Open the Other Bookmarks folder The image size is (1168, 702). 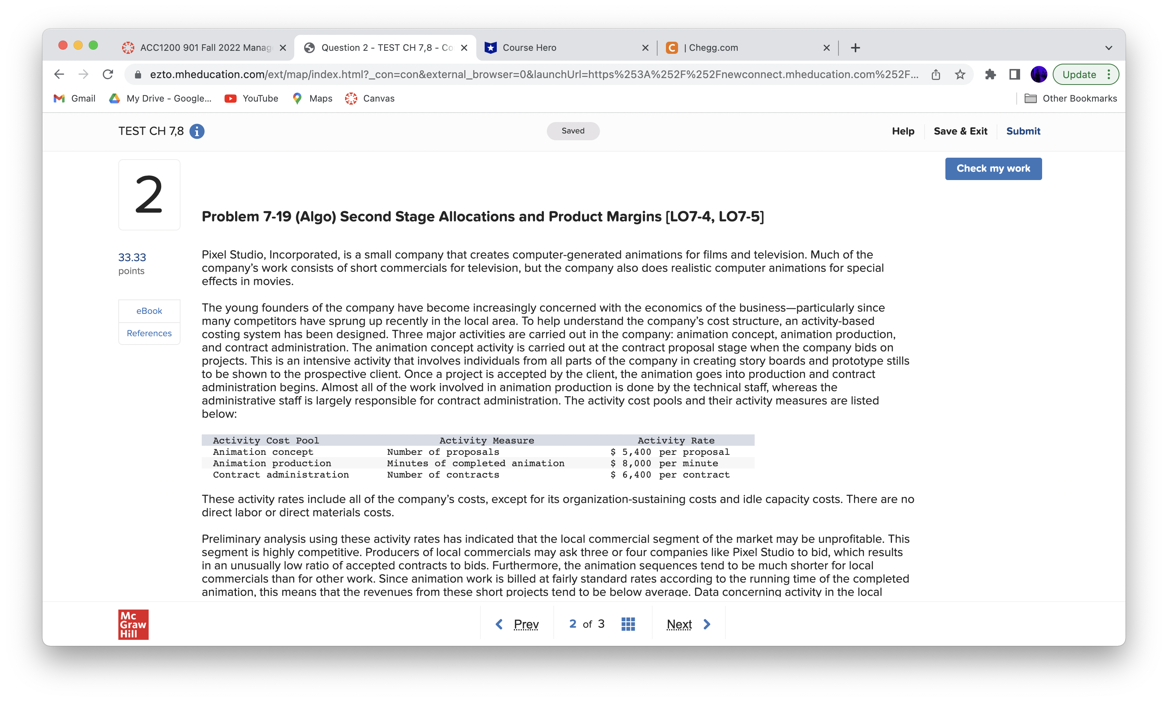(1071, 99)
